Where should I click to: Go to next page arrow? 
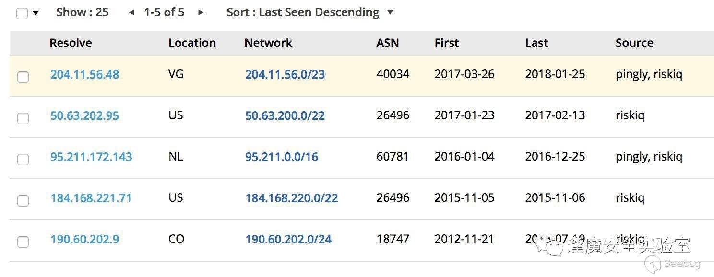[x=201, y=12]
